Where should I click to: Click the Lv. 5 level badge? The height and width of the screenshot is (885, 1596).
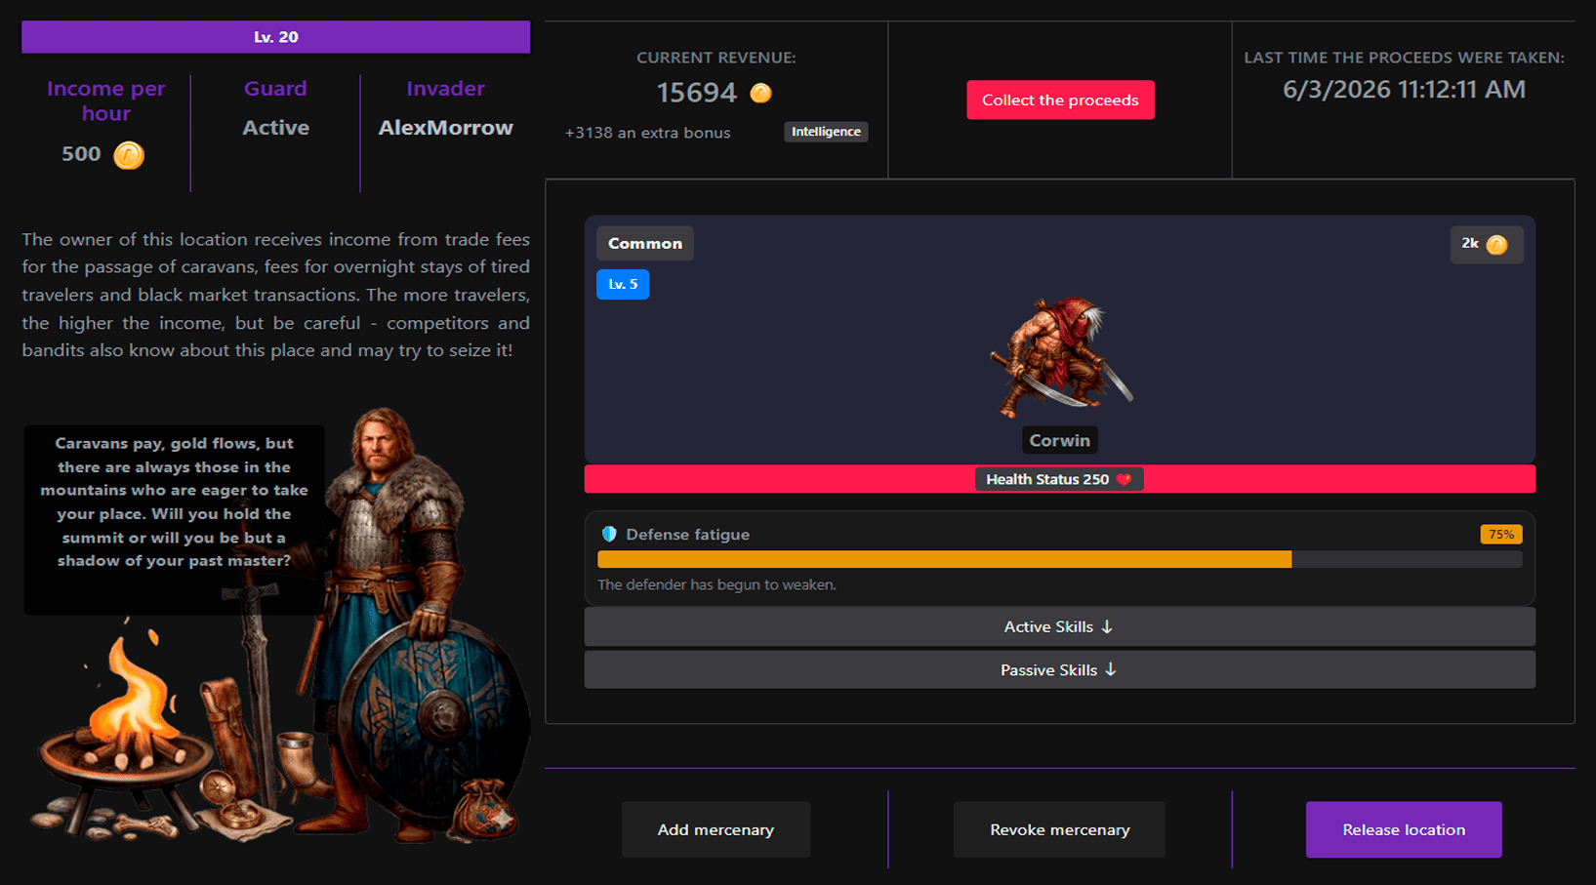click(x=623, y=284)
